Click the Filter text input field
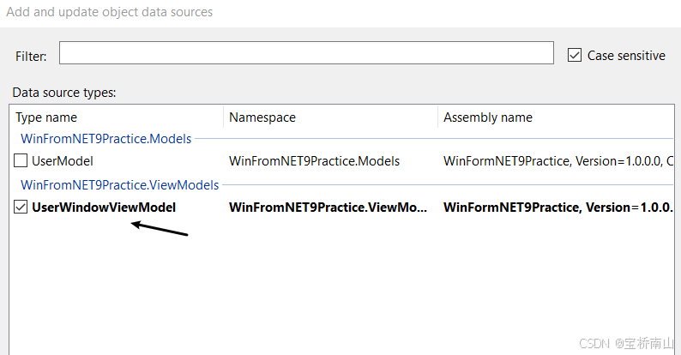This screenshot has height=355, width=681. coord(306,53)
